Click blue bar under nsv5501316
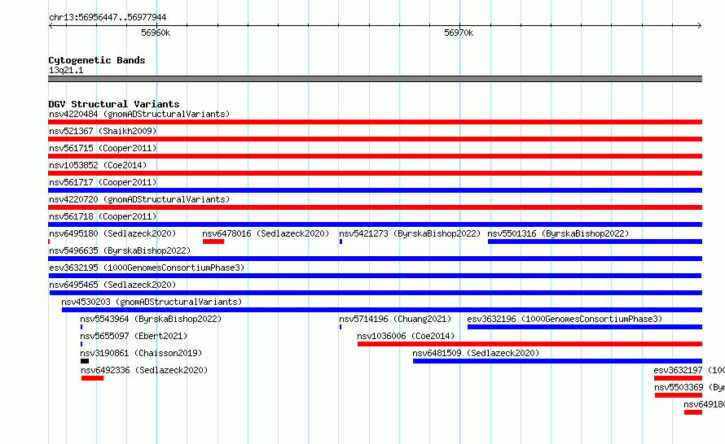725x444 pixels. tap(595, 242)
